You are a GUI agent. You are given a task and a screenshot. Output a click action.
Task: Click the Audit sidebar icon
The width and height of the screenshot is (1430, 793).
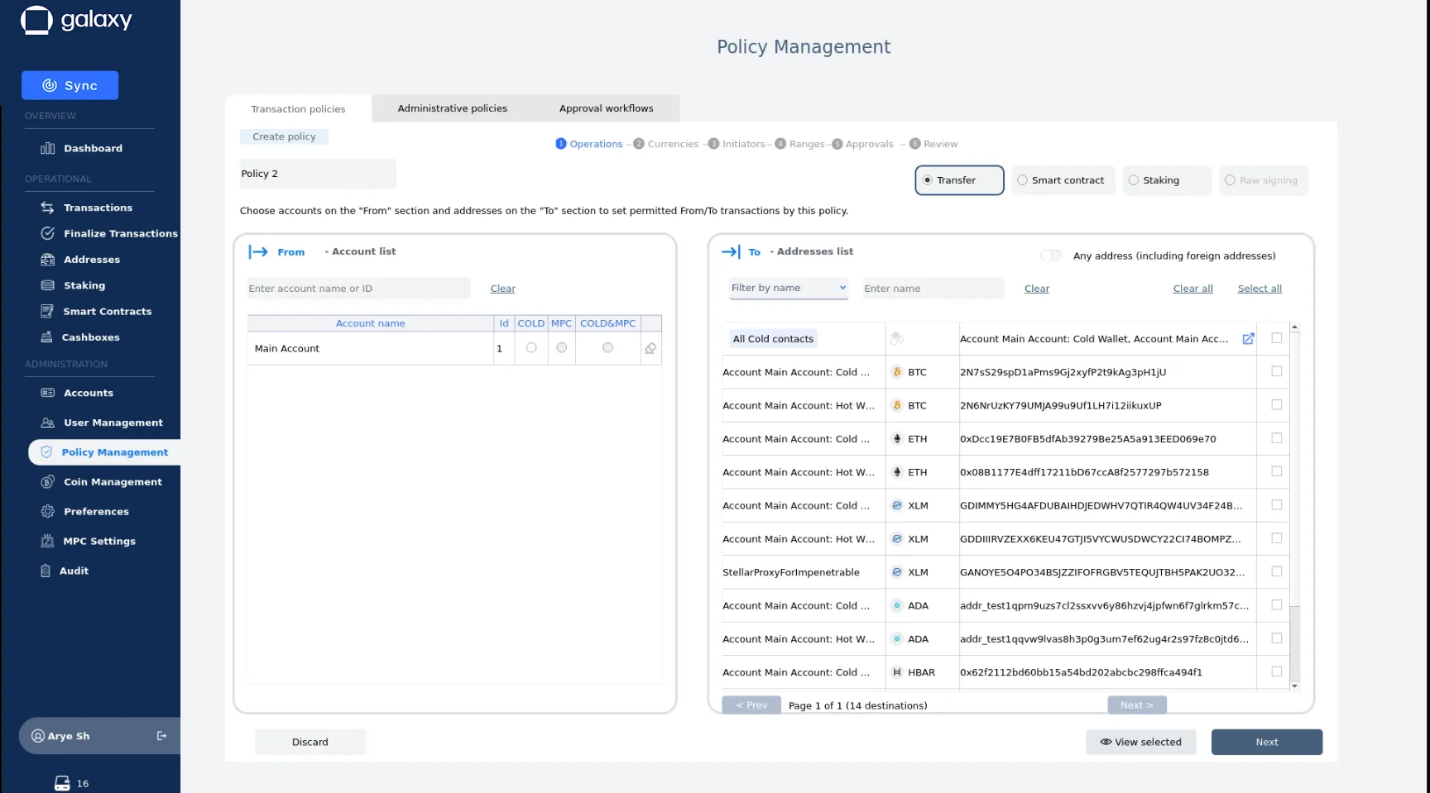coord(46,571)
